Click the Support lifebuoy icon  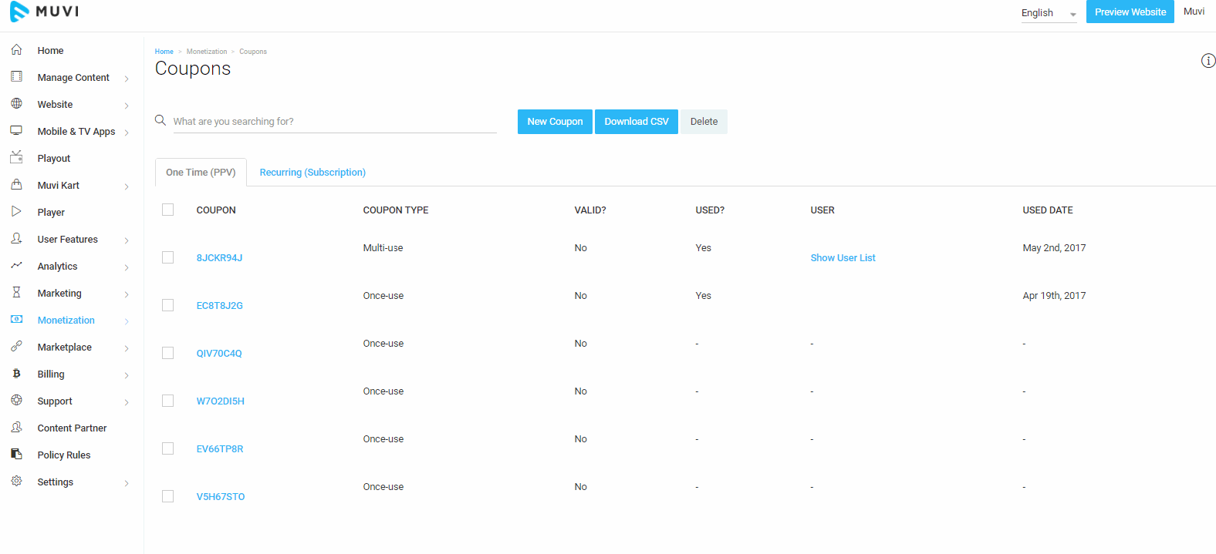[x=16, y=400]
